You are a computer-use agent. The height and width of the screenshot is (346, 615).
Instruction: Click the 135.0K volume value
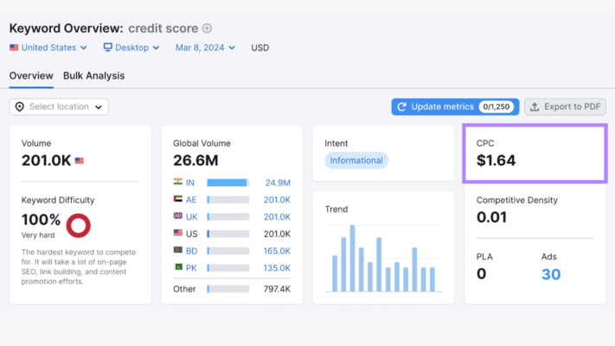(277, 268)
